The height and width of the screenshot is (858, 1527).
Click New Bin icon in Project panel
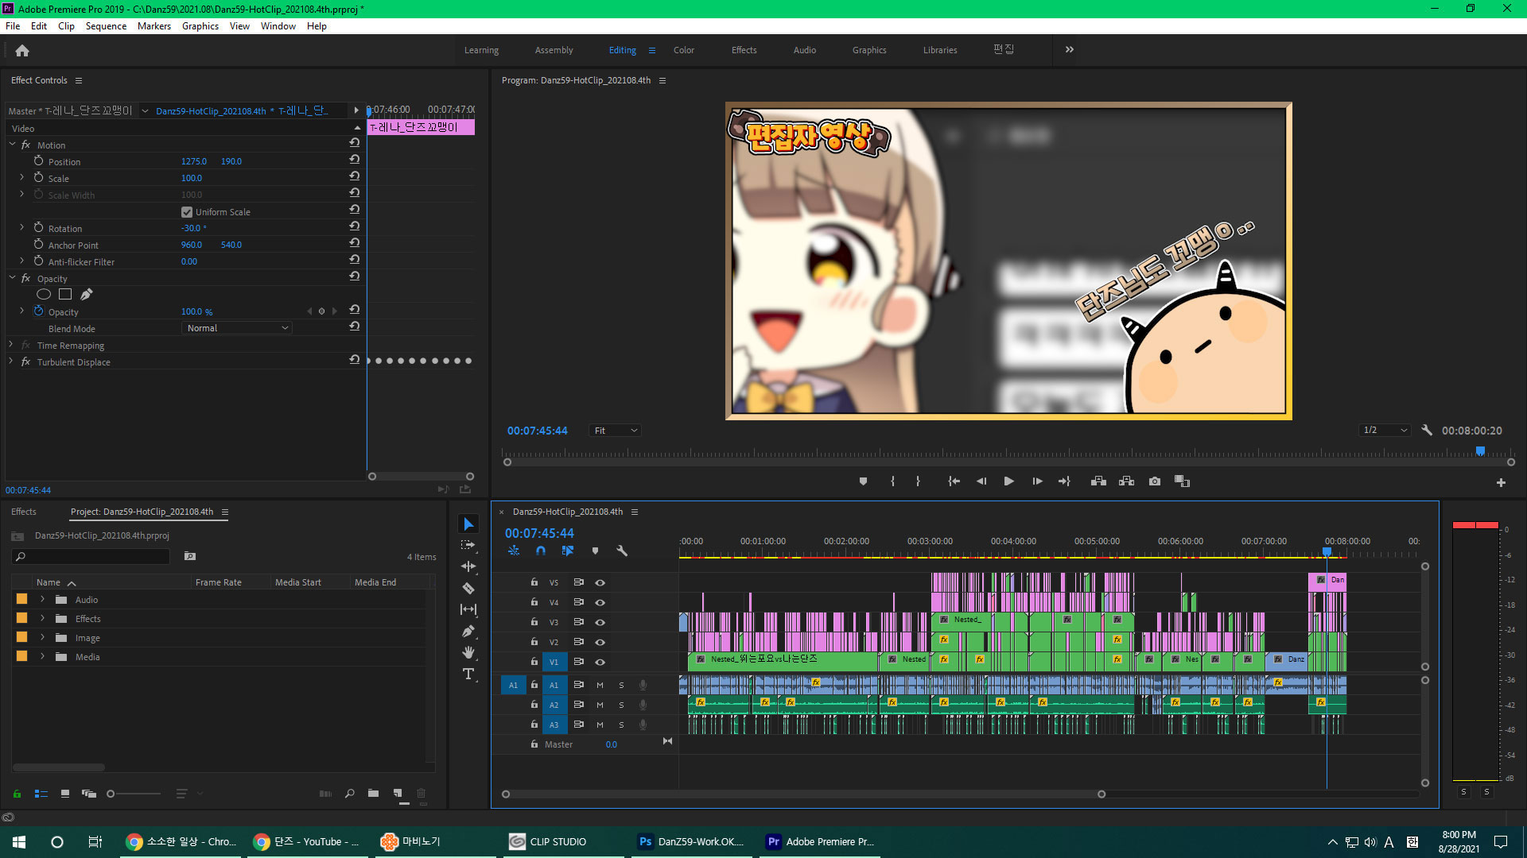click(x=373, y=793)
